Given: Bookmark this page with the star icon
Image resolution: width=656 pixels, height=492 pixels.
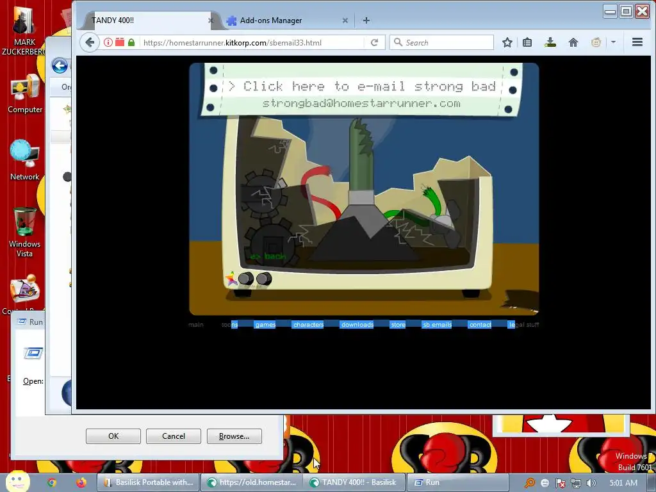Looking at the screenshot, I should point(507,42).
